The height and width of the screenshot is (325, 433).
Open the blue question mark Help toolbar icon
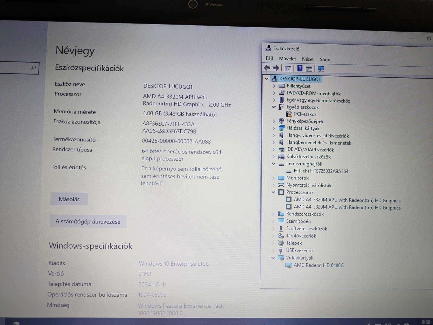(x=300, y=68)
